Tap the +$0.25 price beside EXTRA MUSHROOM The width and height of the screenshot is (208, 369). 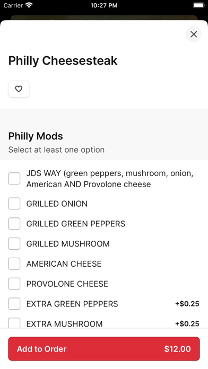tap(187, 323)
